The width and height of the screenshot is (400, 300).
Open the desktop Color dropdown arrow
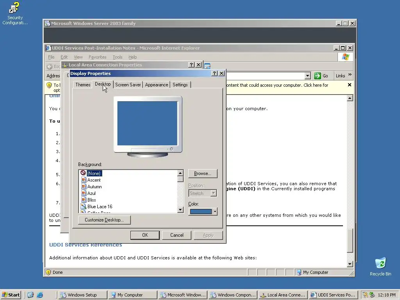215,211
